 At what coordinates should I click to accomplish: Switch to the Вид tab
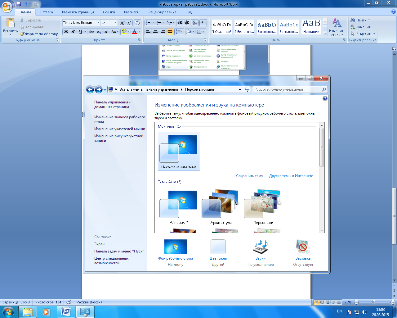189,12
